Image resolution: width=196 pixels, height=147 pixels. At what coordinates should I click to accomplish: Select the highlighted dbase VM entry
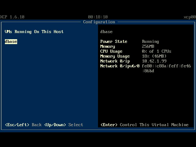click(11, 42)
